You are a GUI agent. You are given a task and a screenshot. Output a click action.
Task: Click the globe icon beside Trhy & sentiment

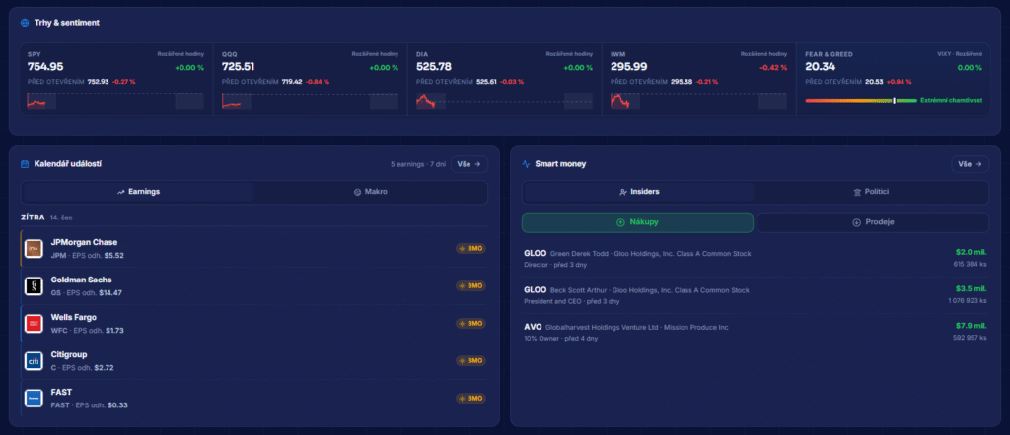pos(25,23)
